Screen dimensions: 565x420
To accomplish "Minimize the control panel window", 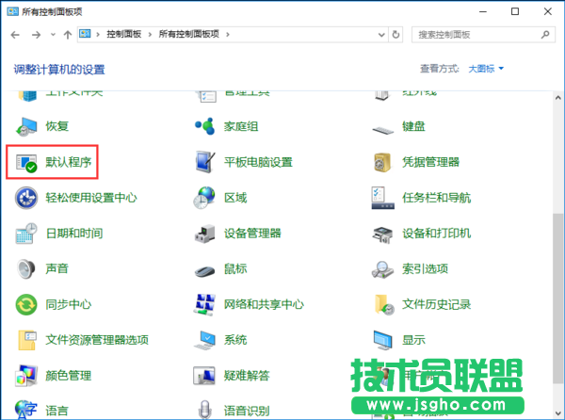I will pos(483,11).
